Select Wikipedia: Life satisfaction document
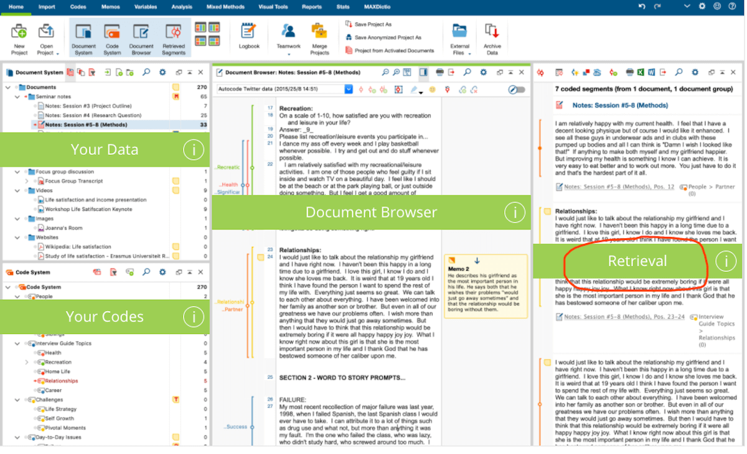747x454 pixels. [78, 247]
